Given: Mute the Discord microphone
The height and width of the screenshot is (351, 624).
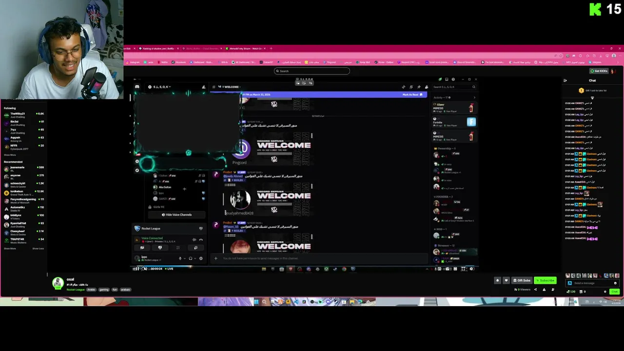Looking at the screenshot, I should tap(180, 258).
